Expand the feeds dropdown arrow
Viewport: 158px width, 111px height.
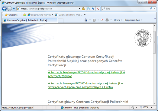coord(98,20)
